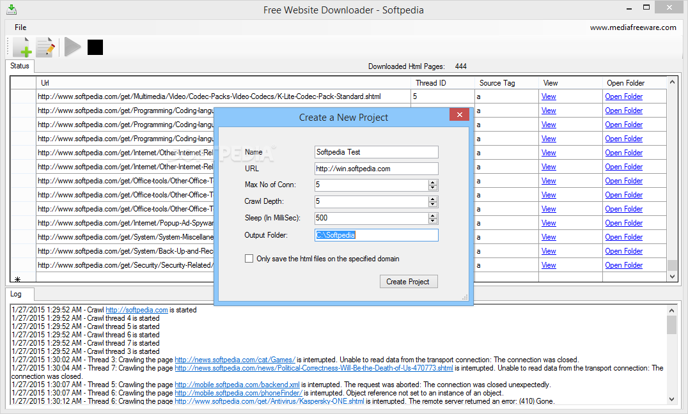Viewport: 688px width, 414px height.
Task: Click the status grid scroll down arrow
Action: pos(672,276)
